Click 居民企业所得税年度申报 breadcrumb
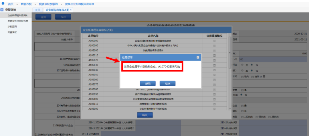This screenshot has height=136, width=309. (80, 4)
